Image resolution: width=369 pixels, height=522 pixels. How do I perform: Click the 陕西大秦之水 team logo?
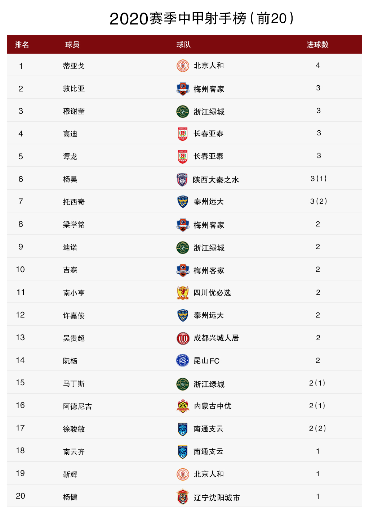click(182, 179)
